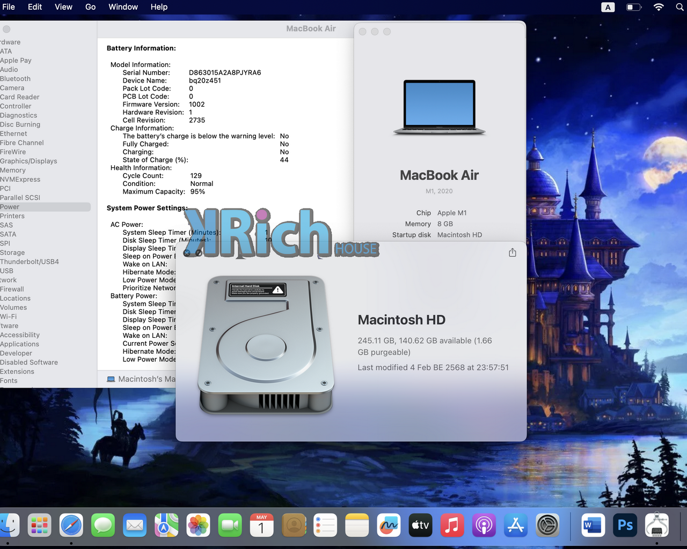This screenshot has width=687, height=549.
Task: Open the Photos app in Dock
Action: click(x=198, y=525)
